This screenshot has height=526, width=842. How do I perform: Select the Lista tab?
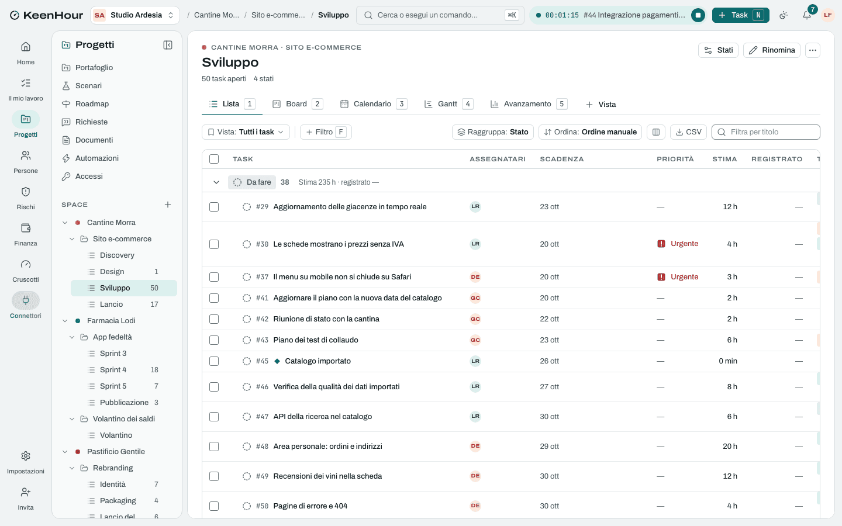(x=232, y=104)
